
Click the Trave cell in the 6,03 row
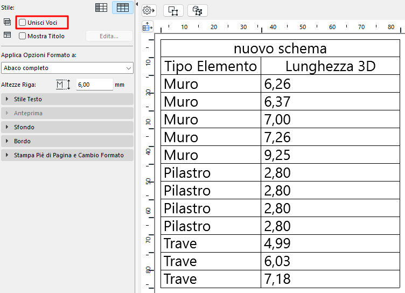(211, 261)
